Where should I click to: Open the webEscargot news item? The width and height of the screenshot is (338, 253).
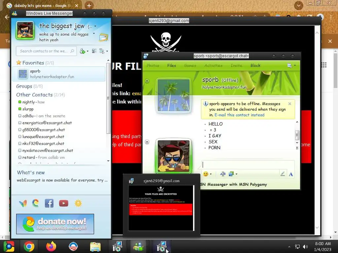coord(62,180)
